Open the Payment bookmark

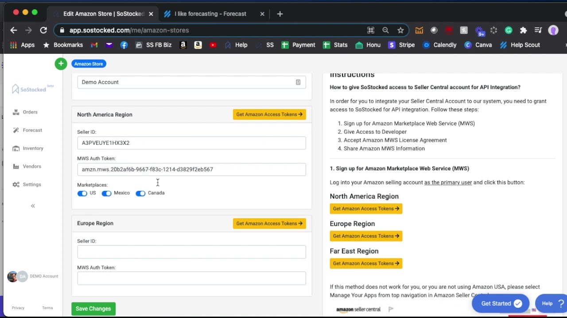[x=299, y=45]
